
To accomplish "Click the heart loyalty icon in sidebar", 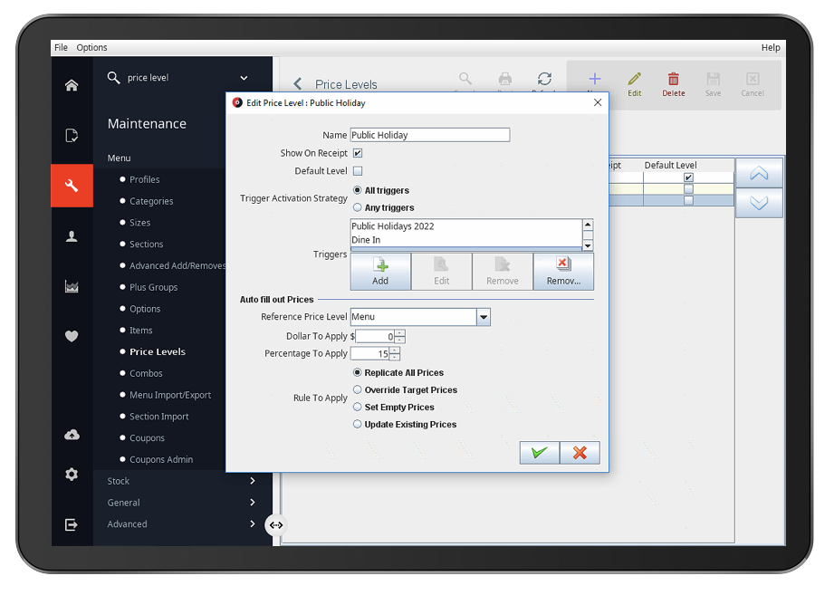I will pos(72,336).
